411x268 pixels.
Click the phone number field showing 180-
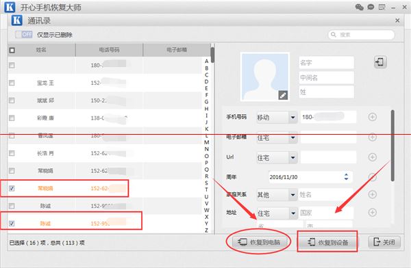tap(328, 117)
